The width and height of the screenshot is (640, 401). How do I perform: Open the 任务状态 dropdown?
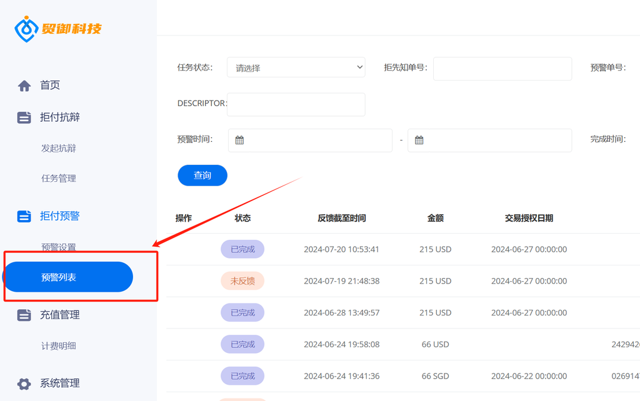pos(296,67)
